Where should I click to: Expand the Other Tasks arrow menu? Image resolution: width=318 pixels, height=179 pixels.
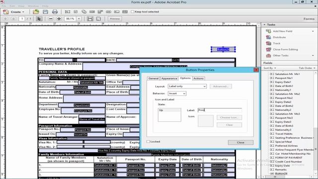click(313, 56)
